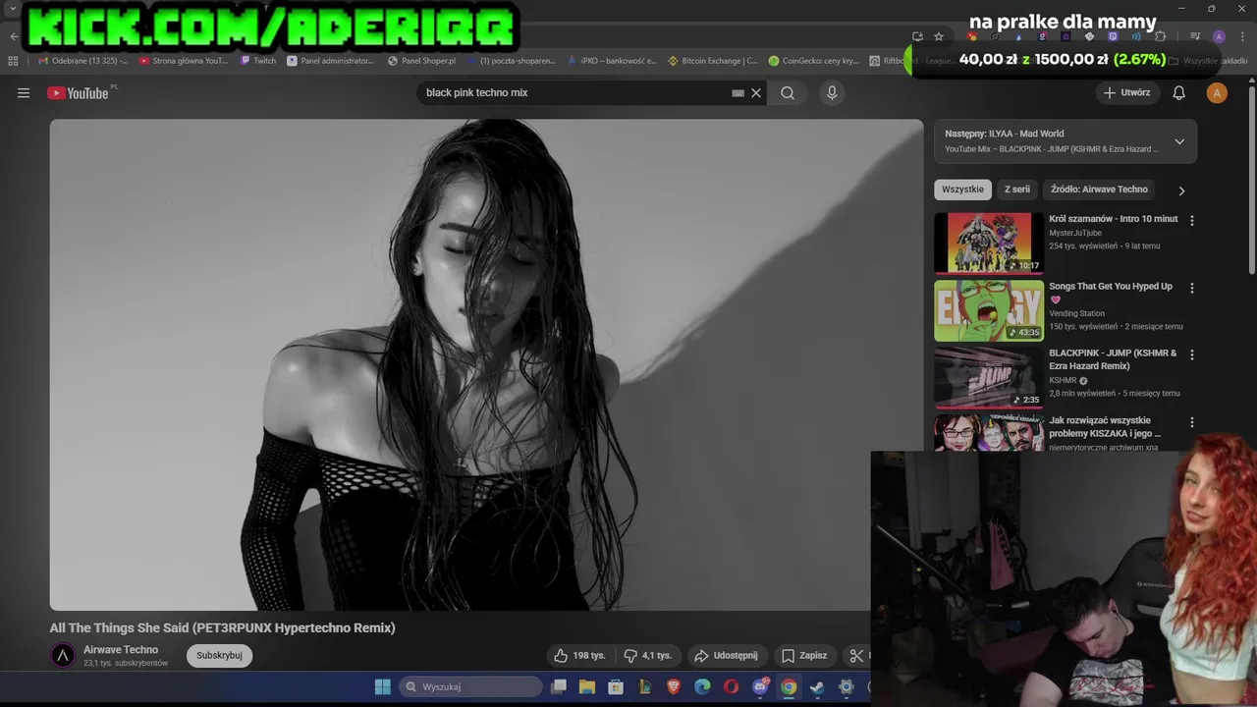The height and width of the screenshot is (707, 1257).
Task: Click the install app icon in address bar
Action: tap(917, 36)
